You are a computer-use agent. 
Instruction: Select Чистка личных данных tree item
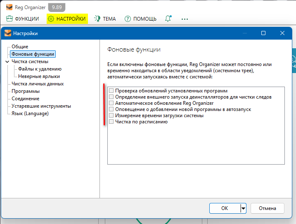click(x=37, y=84)
